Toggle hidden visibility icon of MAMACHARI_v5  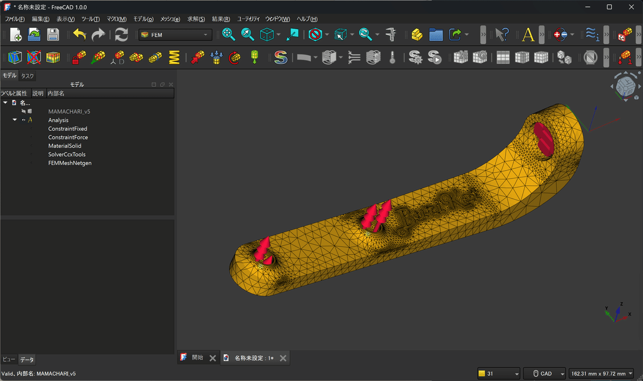(24, 112)
